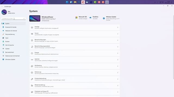Open the Widgets icon in taskbar
The width and height of the screenshot is (174, 97).
click(71, 2)
